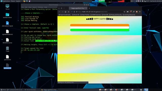Open a new browser tab
The image size is (162, 91).
[x=89, y=8]
